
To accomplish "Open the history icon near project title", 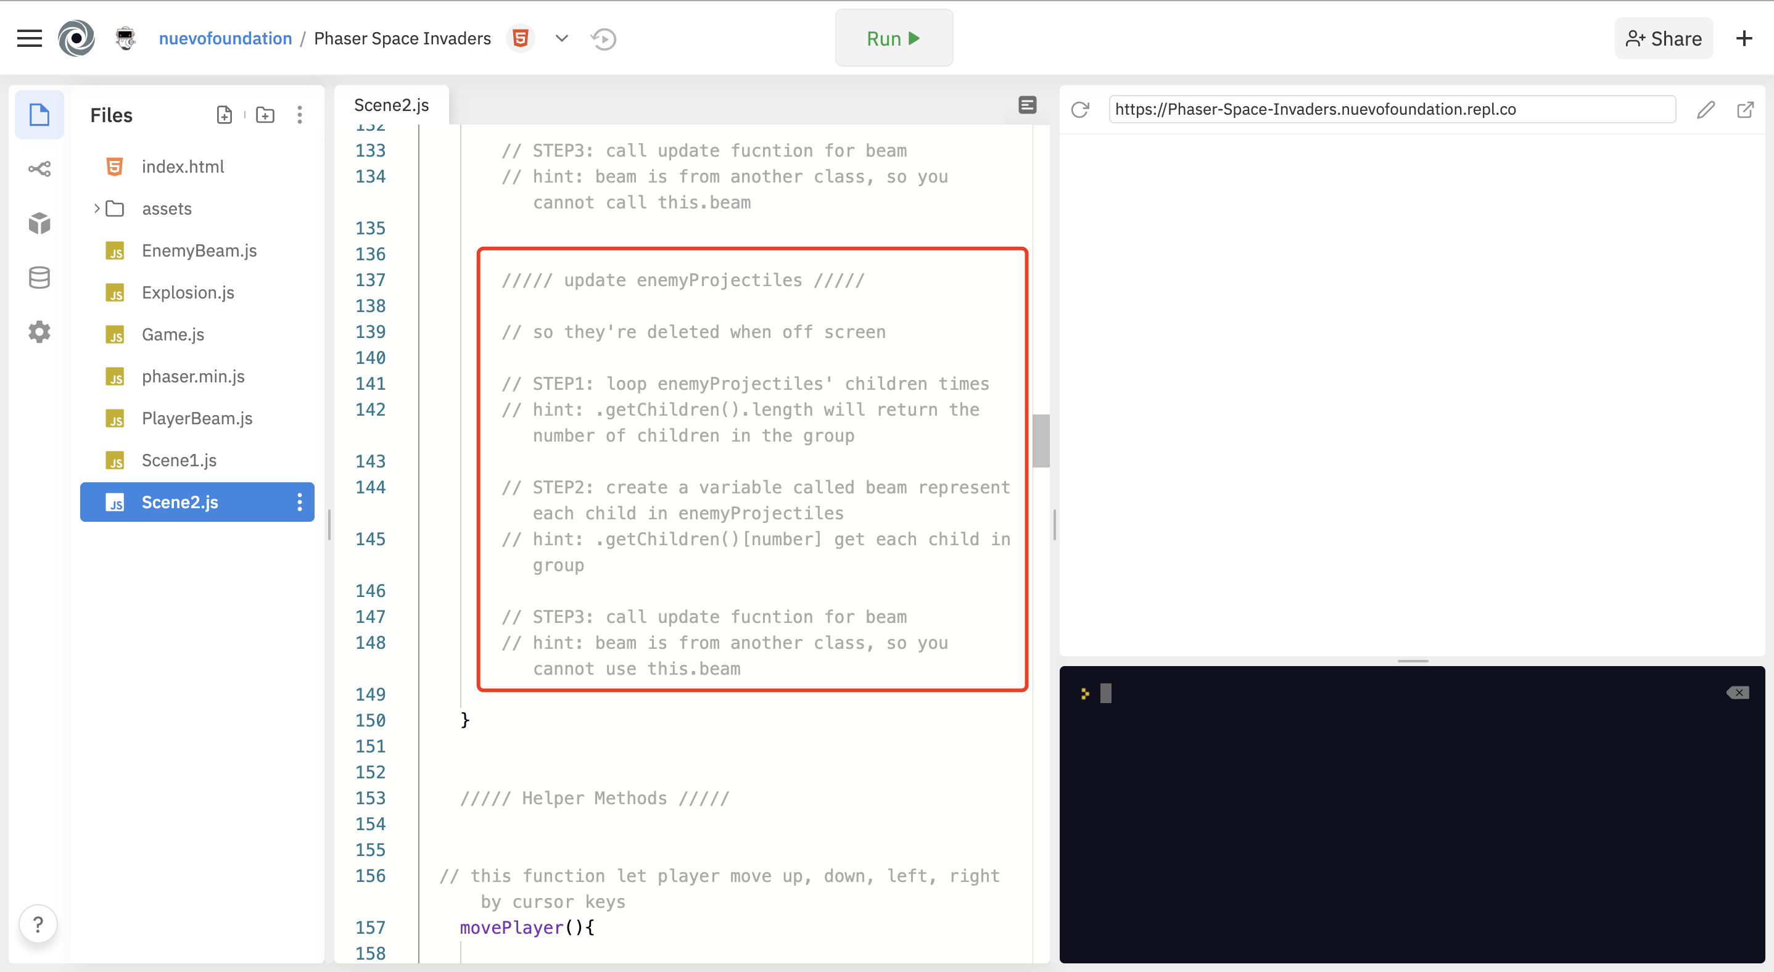I will 603,39.
